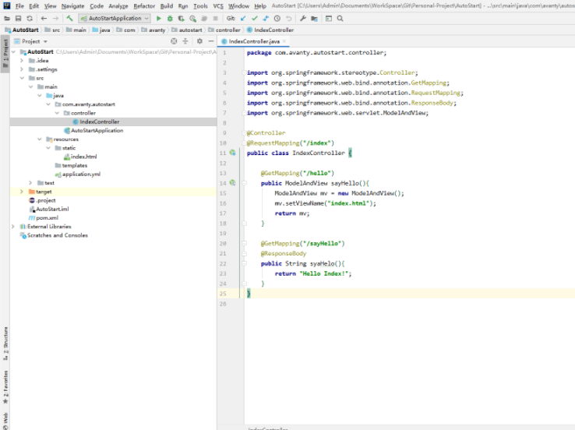Open the VCS menu
This screenshot has width=575, height=430.
[x=218, y=6]
